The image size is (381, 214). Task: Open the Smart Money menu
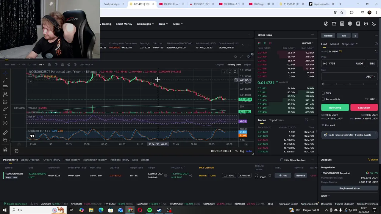click(124, 24)
